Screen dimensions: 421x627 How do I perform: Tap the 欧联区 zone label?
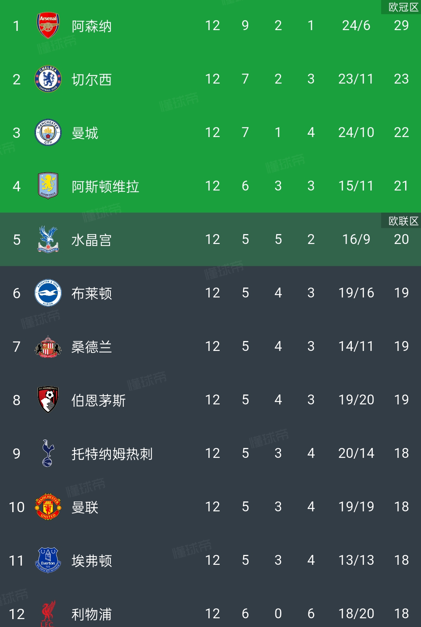click(403, 221)
